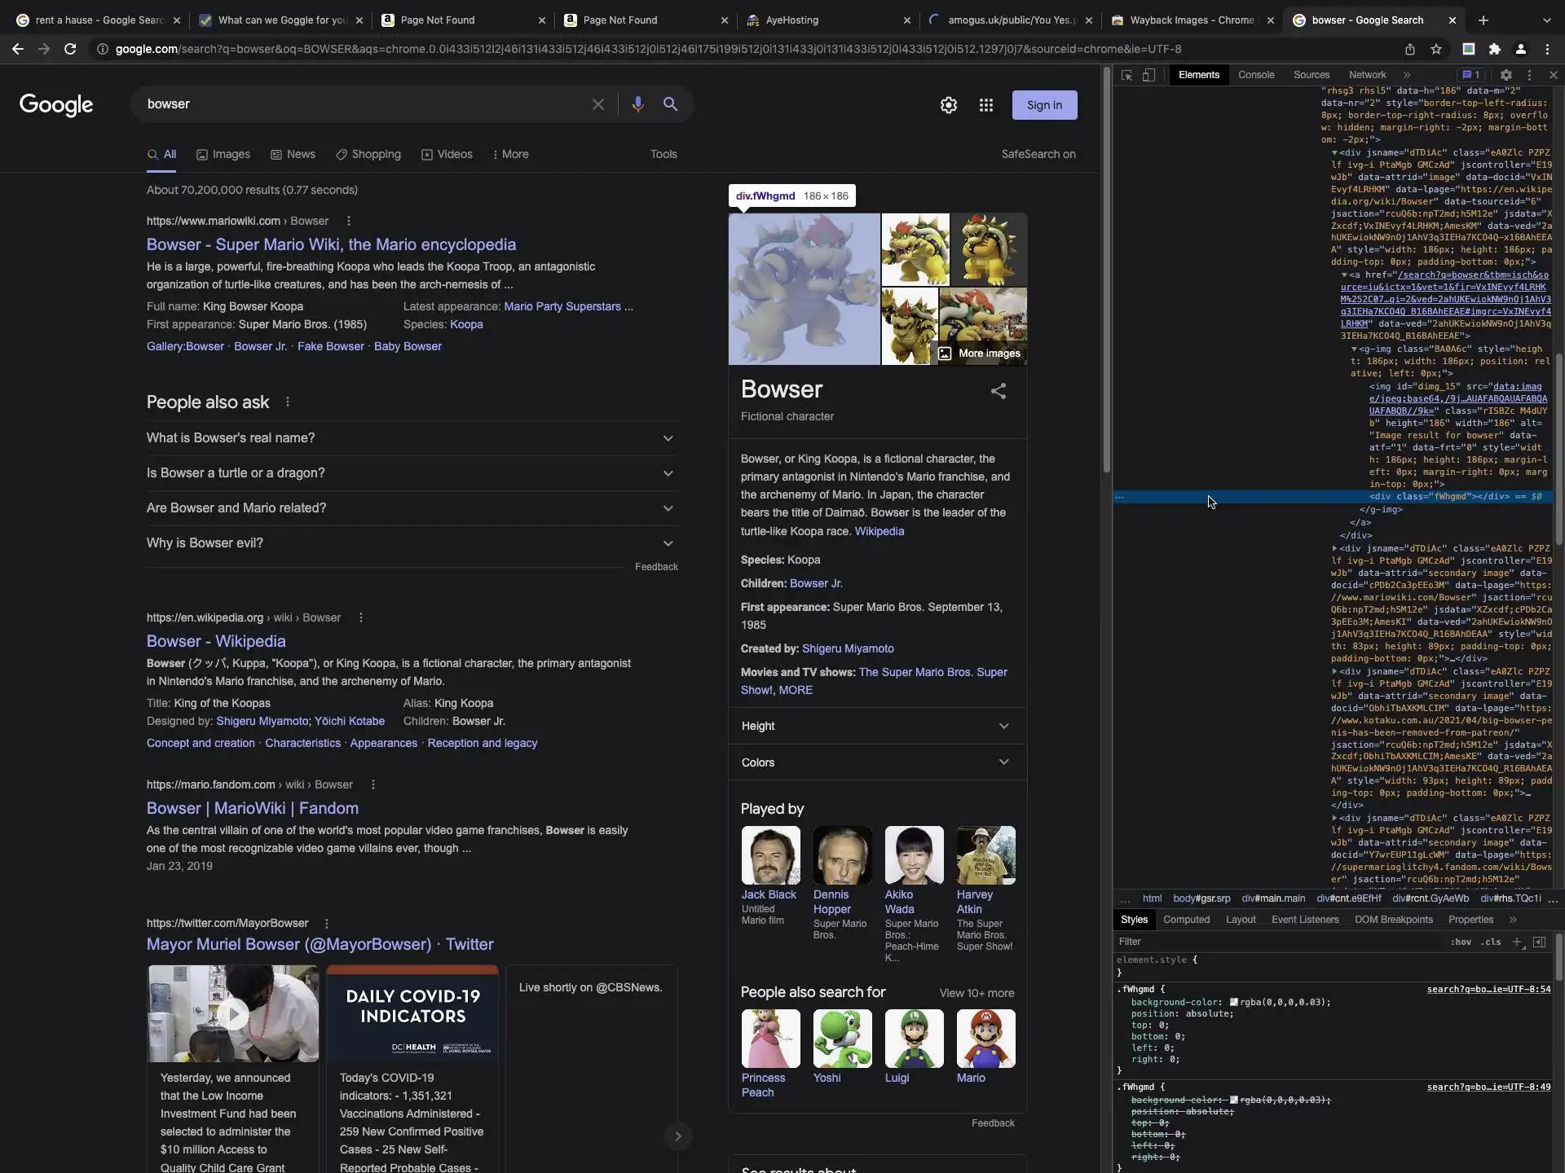Toggle element state with :hov button

(x=1461, y=942)
